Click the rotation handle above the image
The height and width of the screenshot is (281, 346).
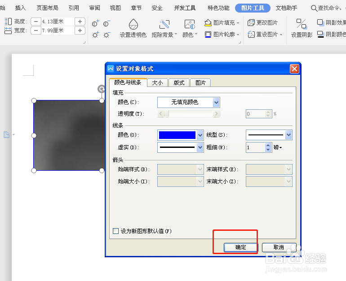click(101, 89)
